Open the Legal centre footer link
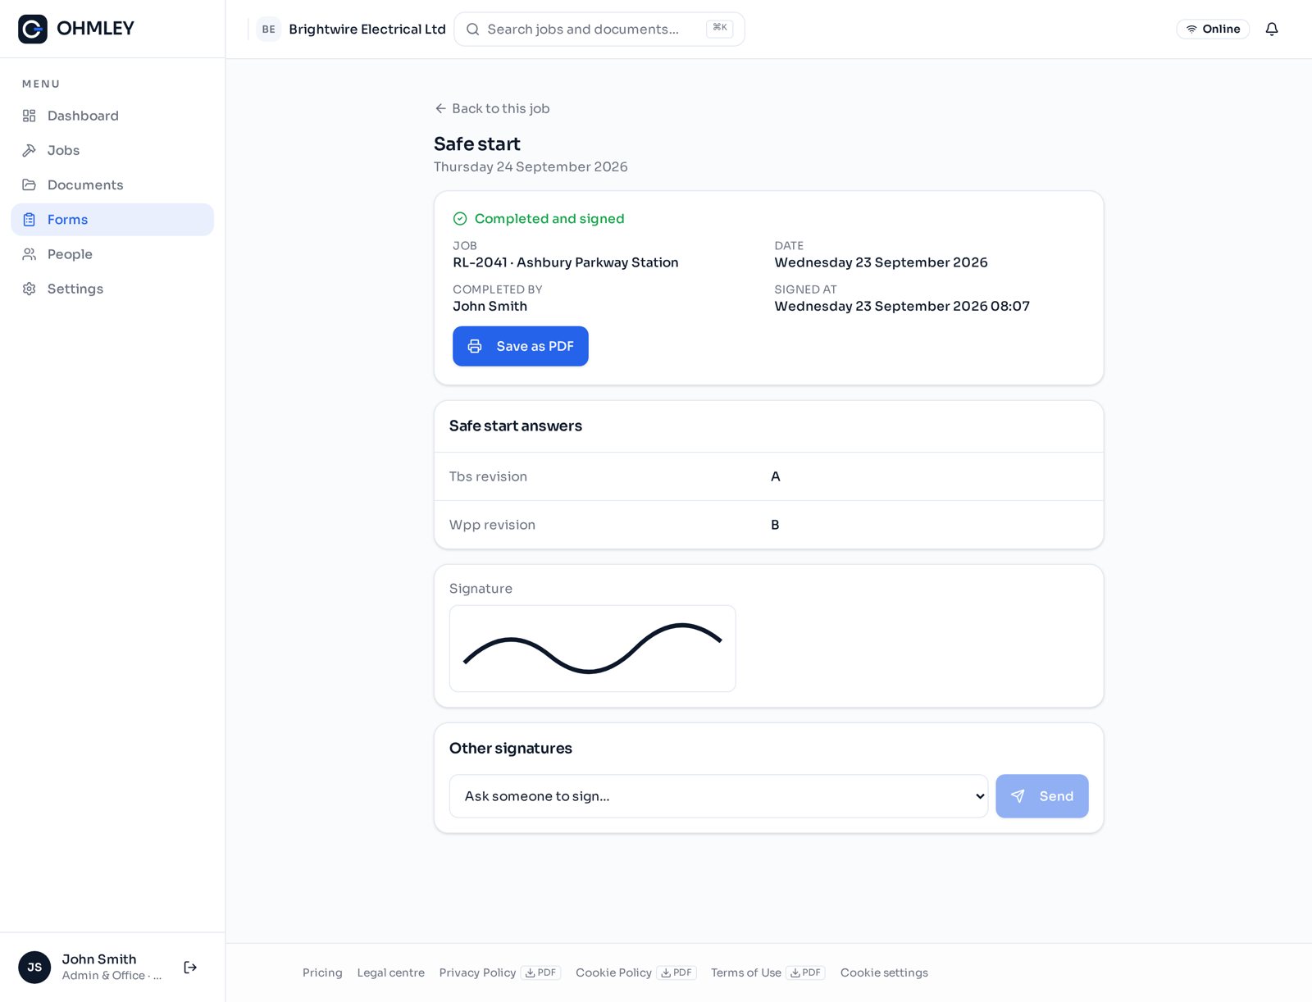The width and height of the screenshot is (1312, 1002). 391,972
